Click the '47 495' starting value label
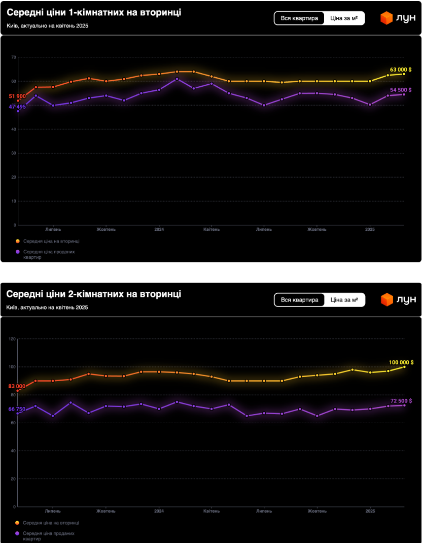 click(17, 107)
